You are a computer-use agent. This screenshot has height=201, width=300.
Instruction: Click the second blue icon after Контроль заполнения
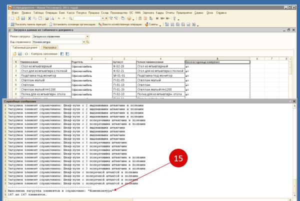(x=67, y=54)
